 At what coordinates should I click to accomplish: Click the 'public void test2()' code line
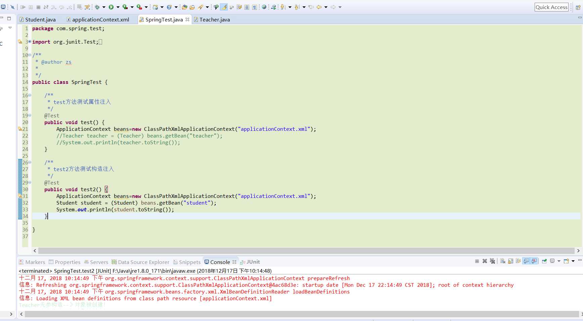tap(76, 189)
